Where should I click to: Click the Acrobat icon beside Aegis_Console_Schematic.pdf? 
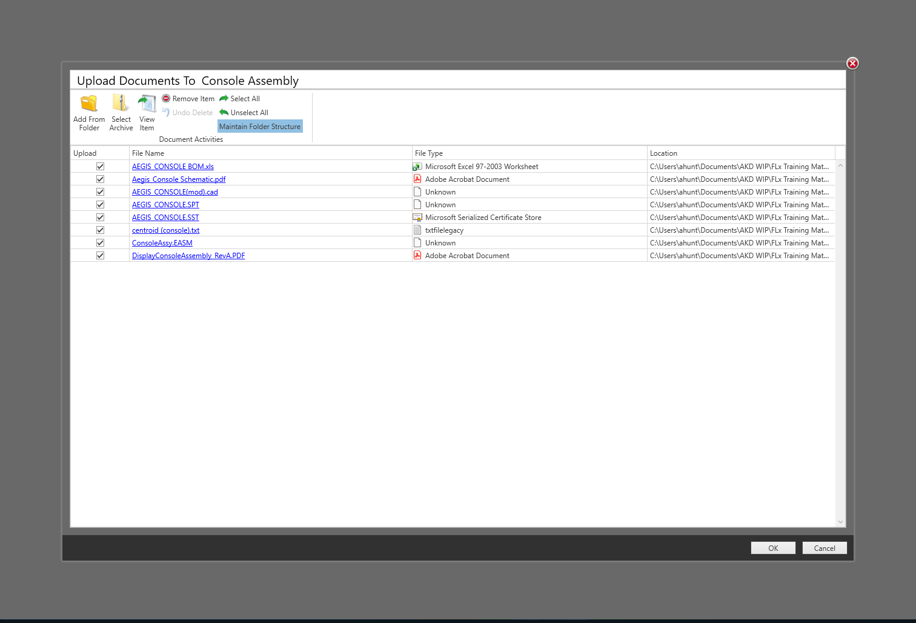[417, 178]
